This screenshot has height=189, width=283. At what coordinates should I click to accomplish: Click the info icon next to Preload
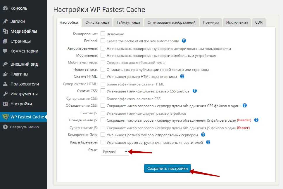[184, 41]
